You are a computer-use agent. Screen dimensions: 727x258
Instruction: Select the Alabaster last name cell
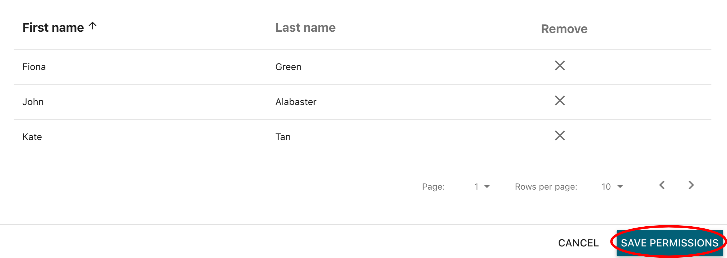click(296, 102)
